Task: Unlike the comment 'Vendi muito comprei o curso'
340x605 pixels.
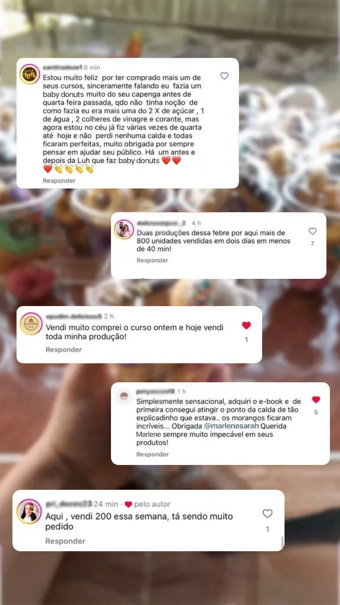Action: click(246, 326)
